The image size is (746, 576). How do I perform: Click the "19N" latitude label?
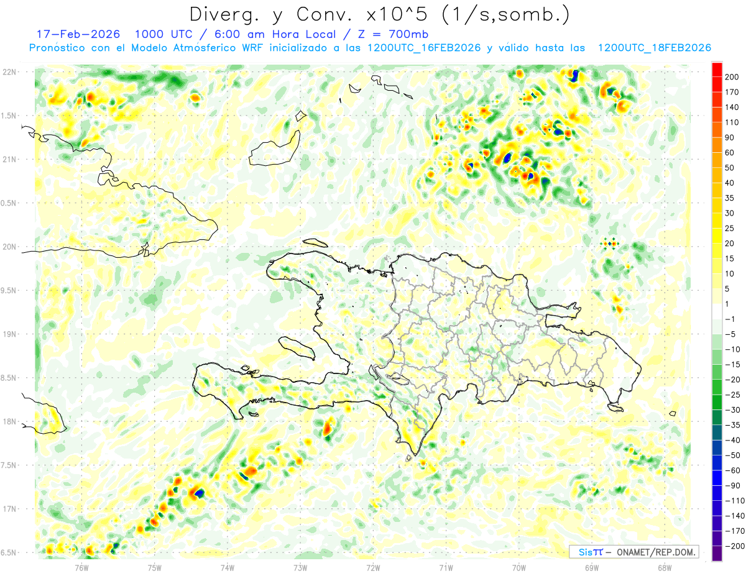click(9, 334)
